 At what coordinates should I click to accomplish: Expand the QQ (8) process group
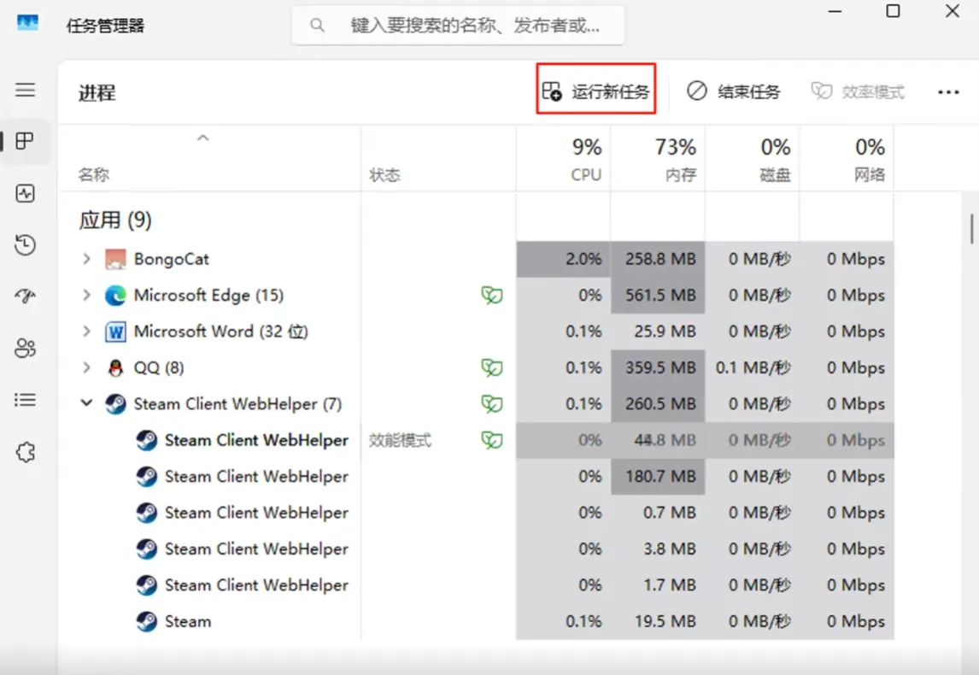click(x=87, y=367)
